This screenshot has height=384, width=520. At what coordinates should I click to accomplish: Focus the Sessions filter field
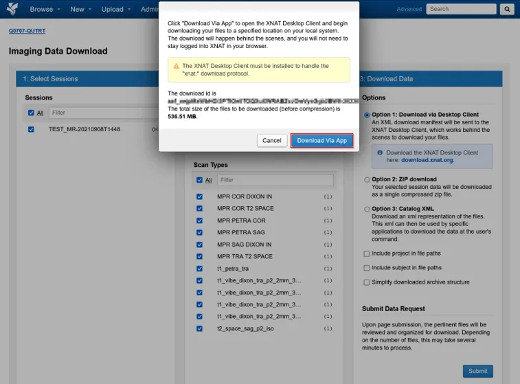[104, 113]
